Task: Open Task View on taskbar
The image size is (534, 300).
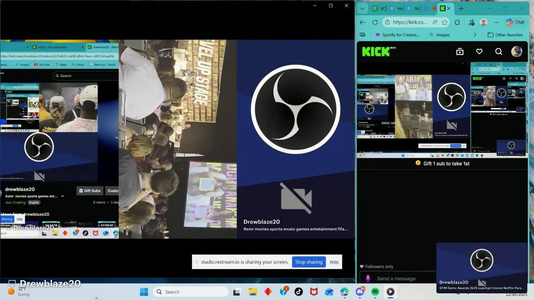Action: tap(237, 292)
